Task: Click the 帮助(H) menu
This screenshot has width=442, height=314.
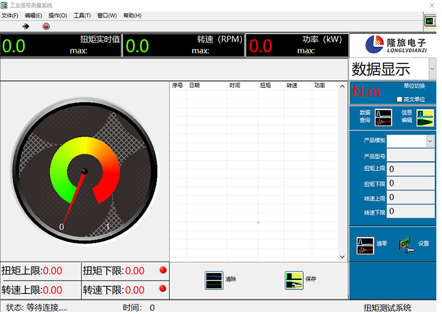Action: click(x=132, y=16)
